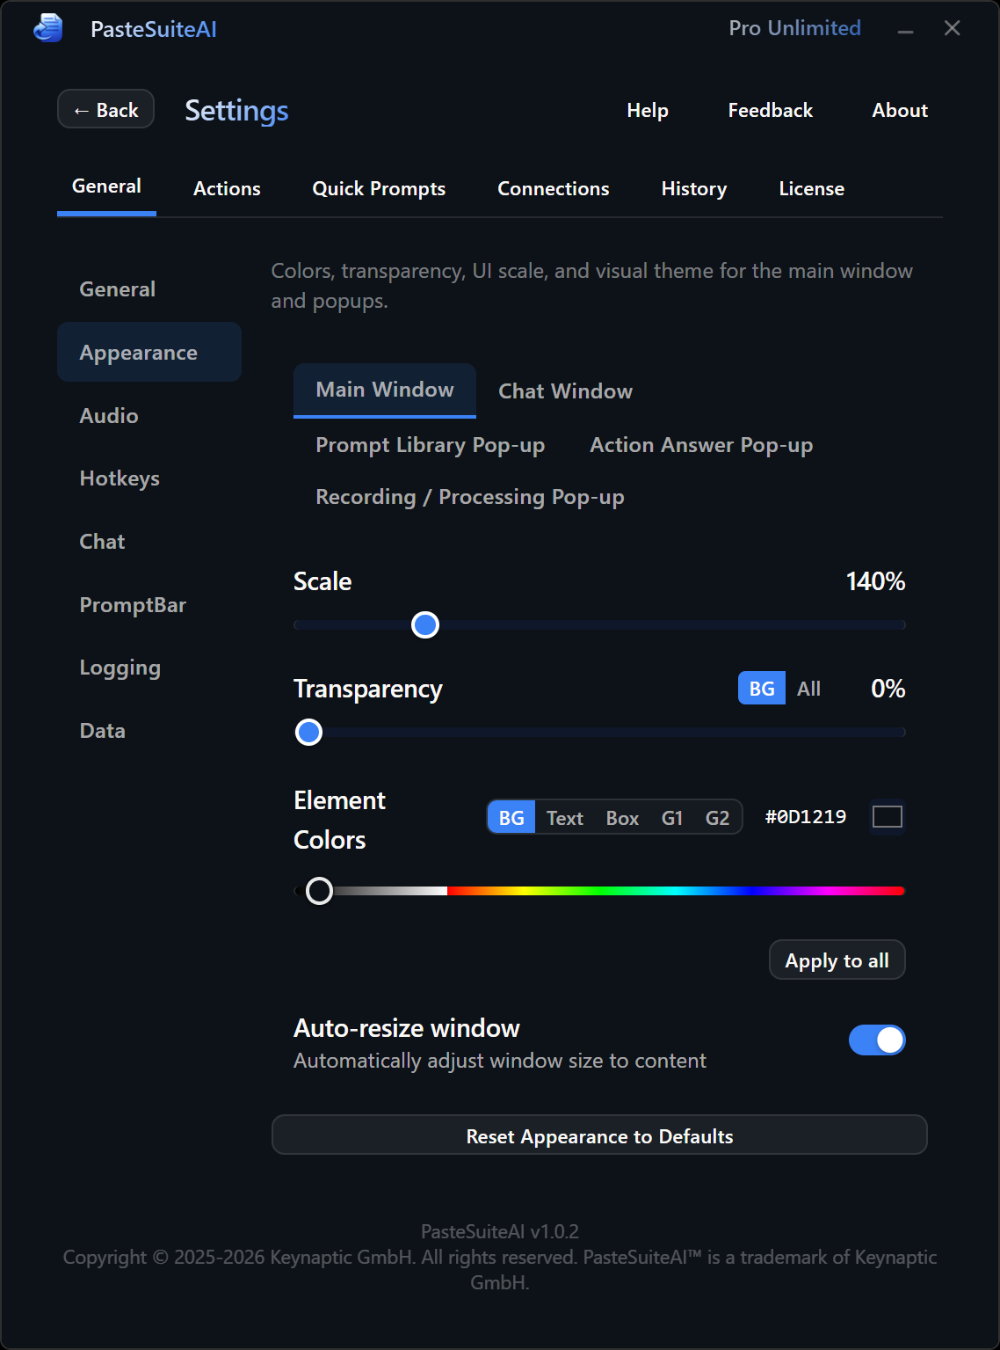Image resolution: width=1000 pixels, height=1350 pixels.
Task: Click the Pro Unlimited license label
Action: tap(794, 28)
